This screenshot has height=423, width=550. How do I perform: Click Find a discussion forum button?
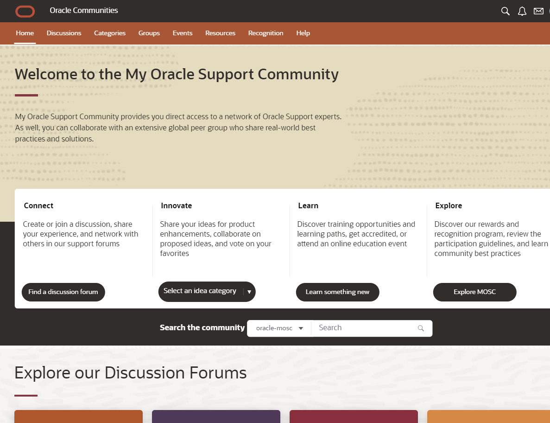pos(63,292)
